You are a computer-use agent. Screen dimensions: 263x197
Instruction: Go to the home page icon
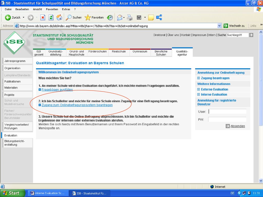[59, 17]
